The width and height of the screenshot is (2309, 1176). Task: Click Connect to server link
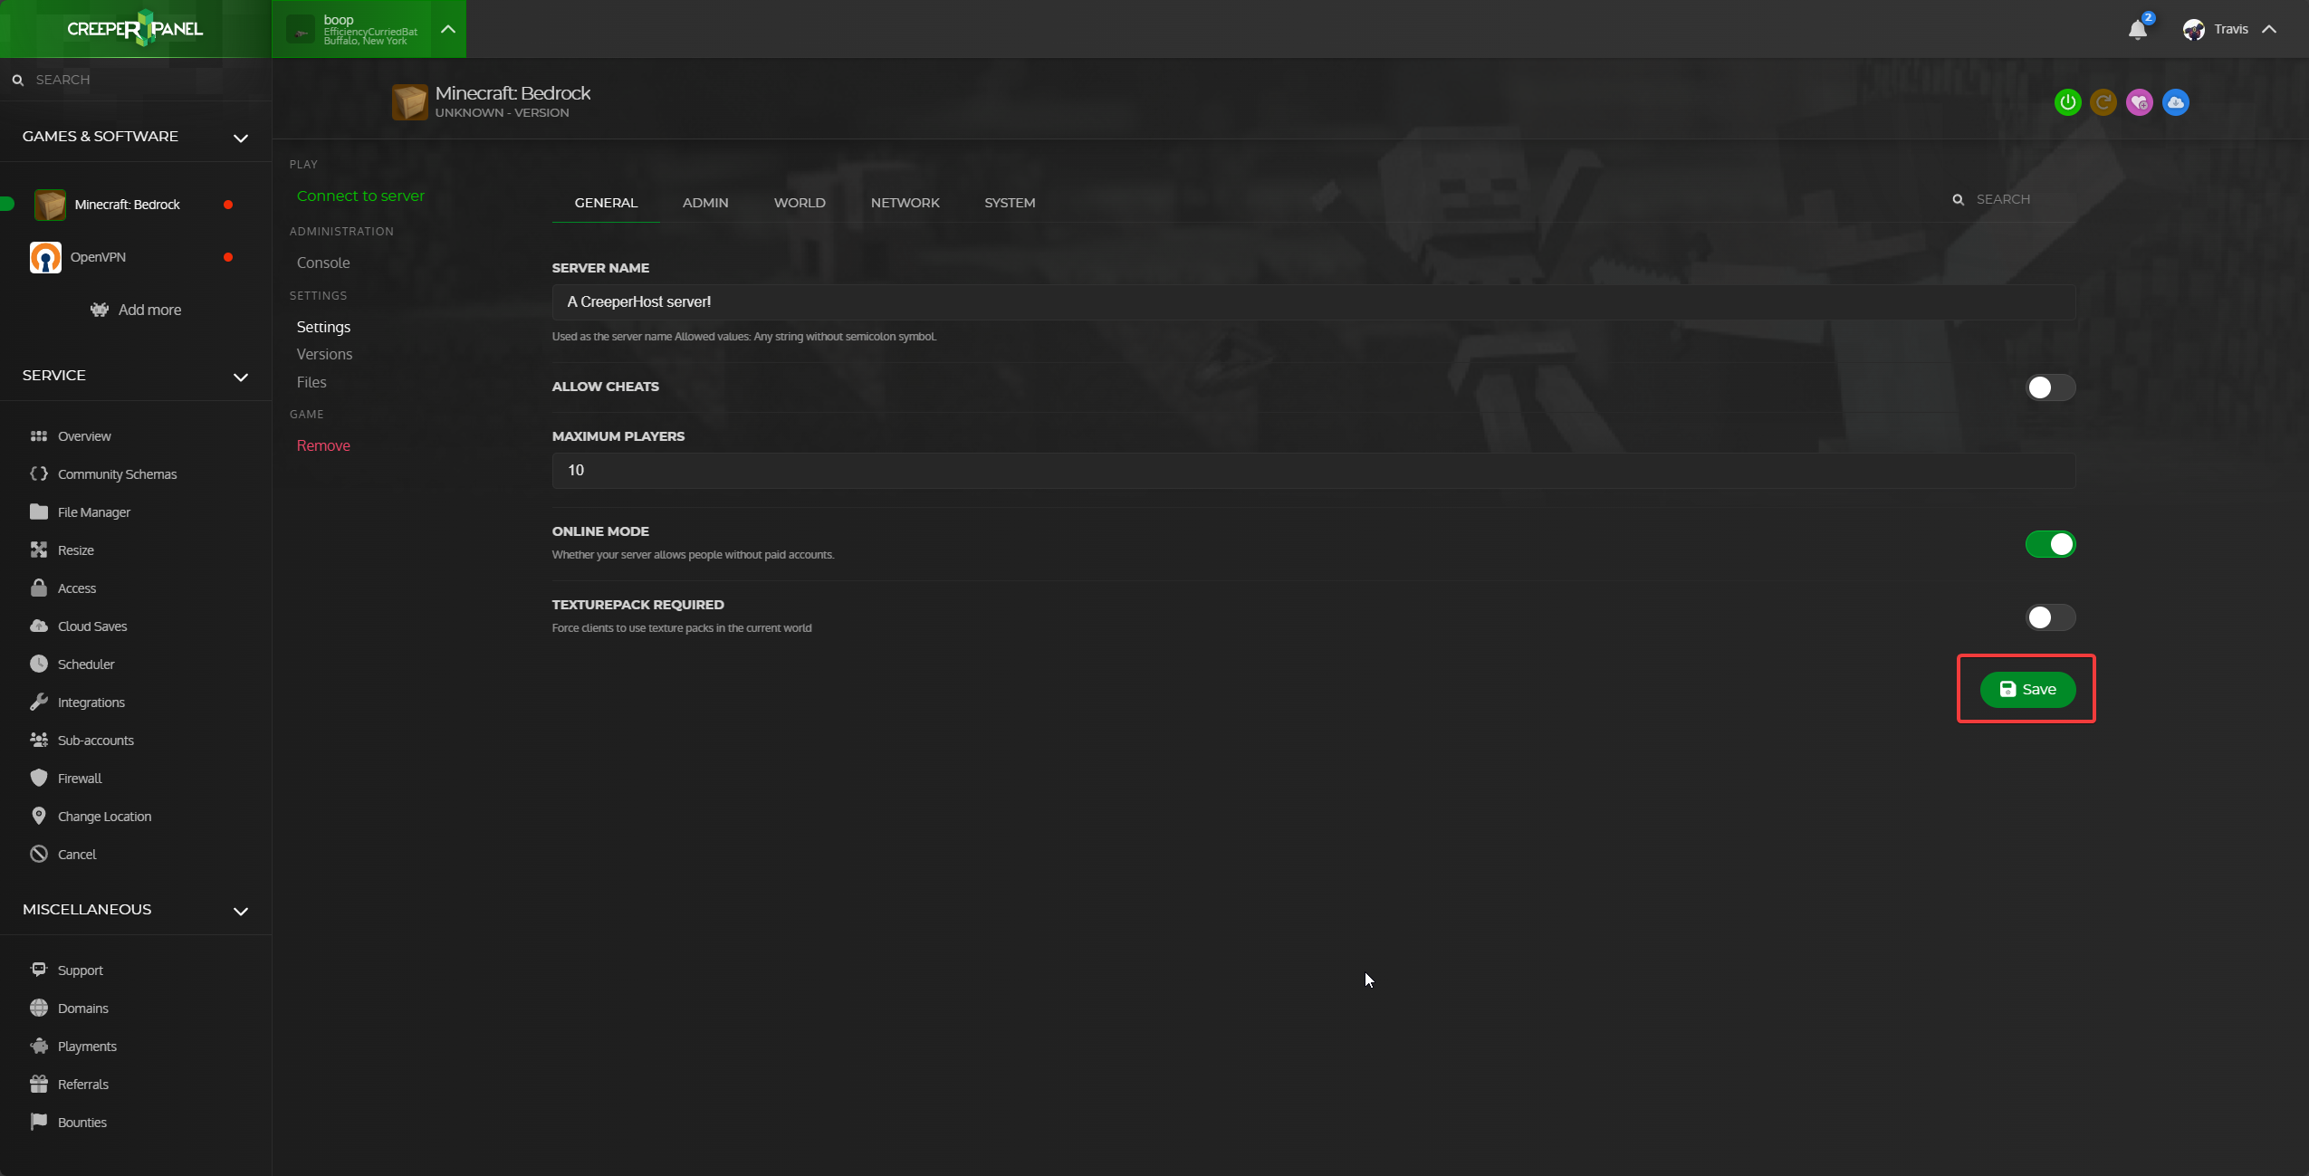(360, 196)
